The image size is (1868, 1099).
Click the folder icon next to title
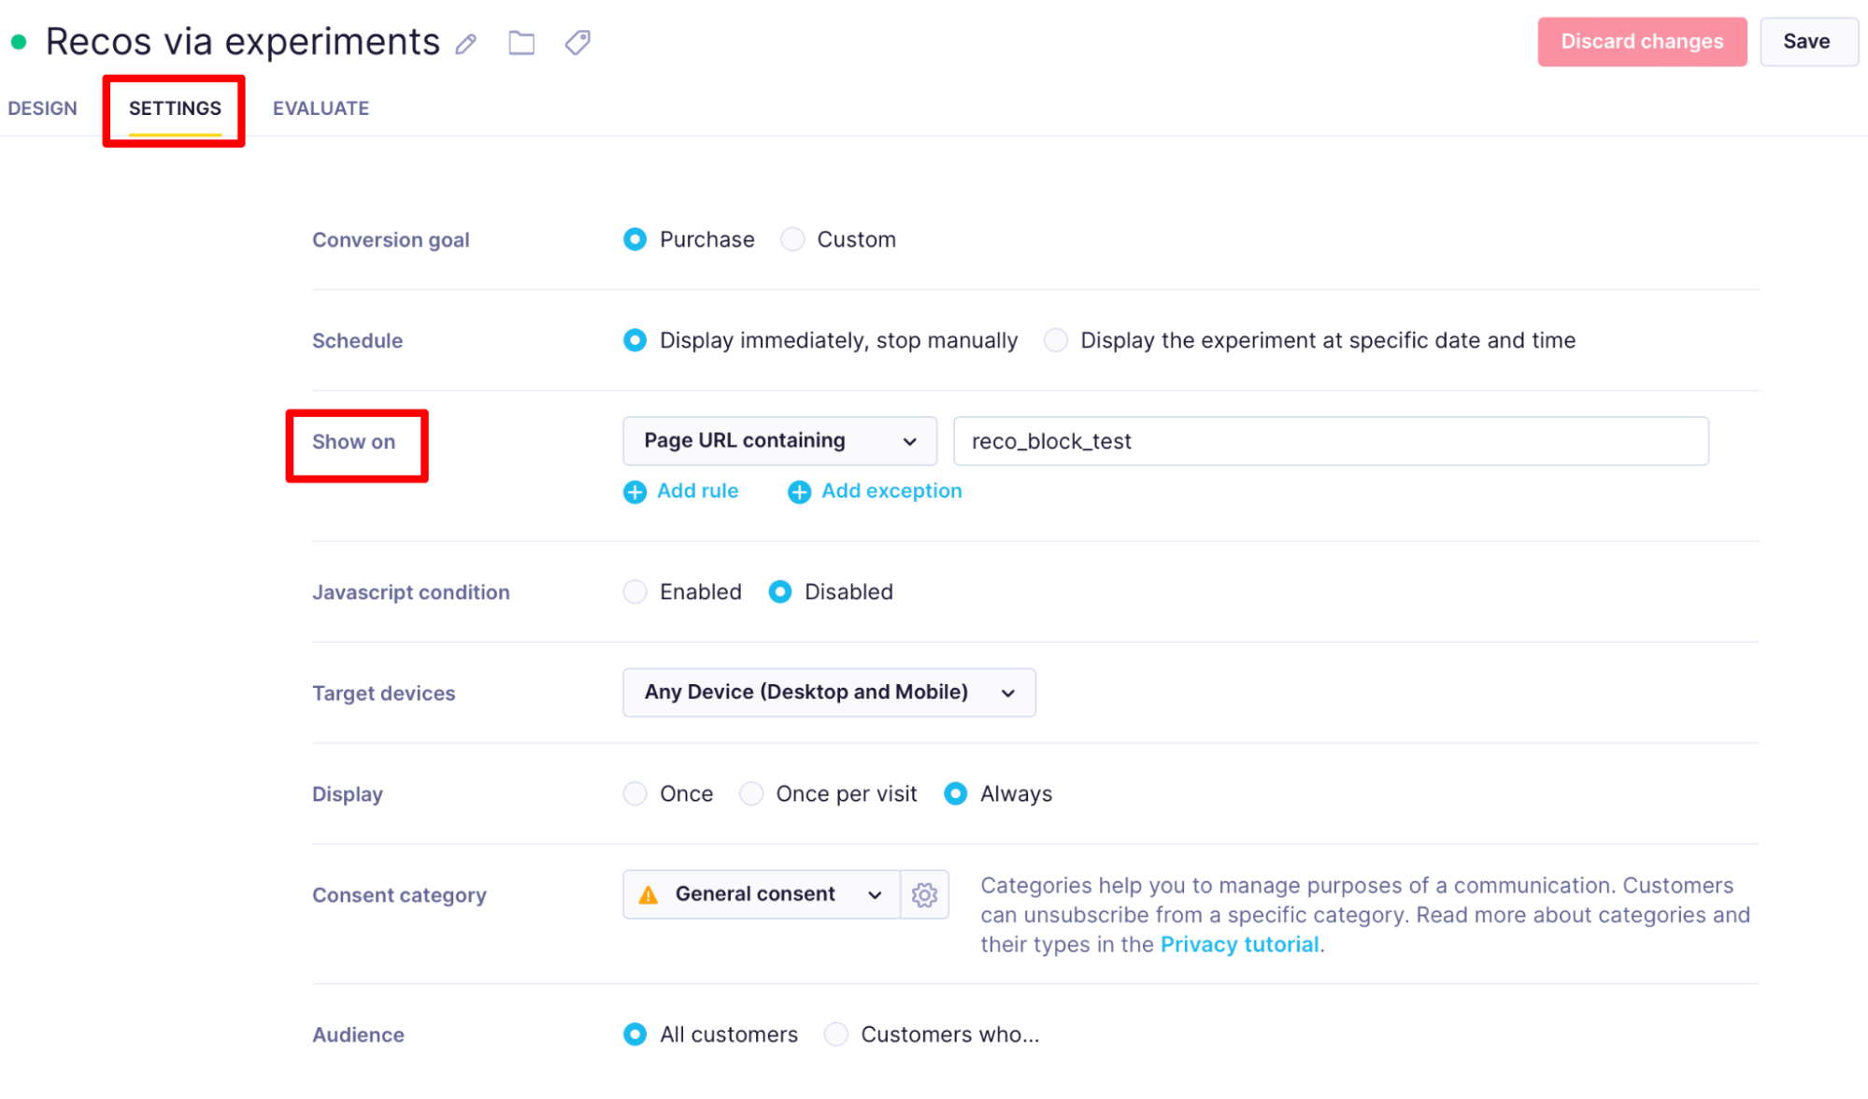click(521, 43)
